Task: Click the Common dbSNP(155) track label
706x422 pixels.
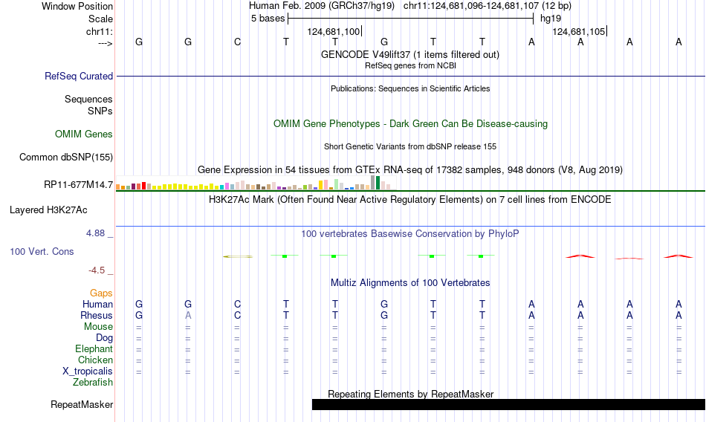Action: click(65, 158)
